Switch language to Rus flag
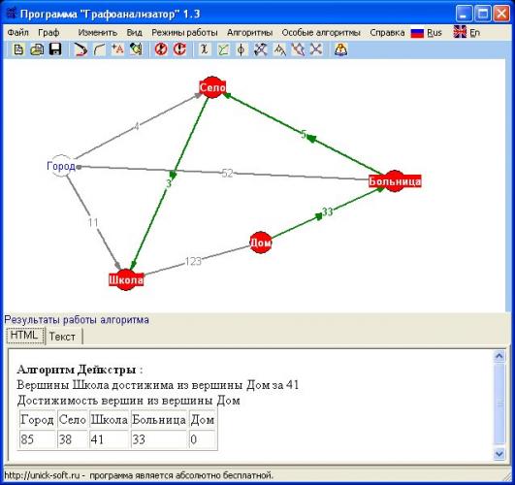 pyautogui.click(x=427, y=33)
